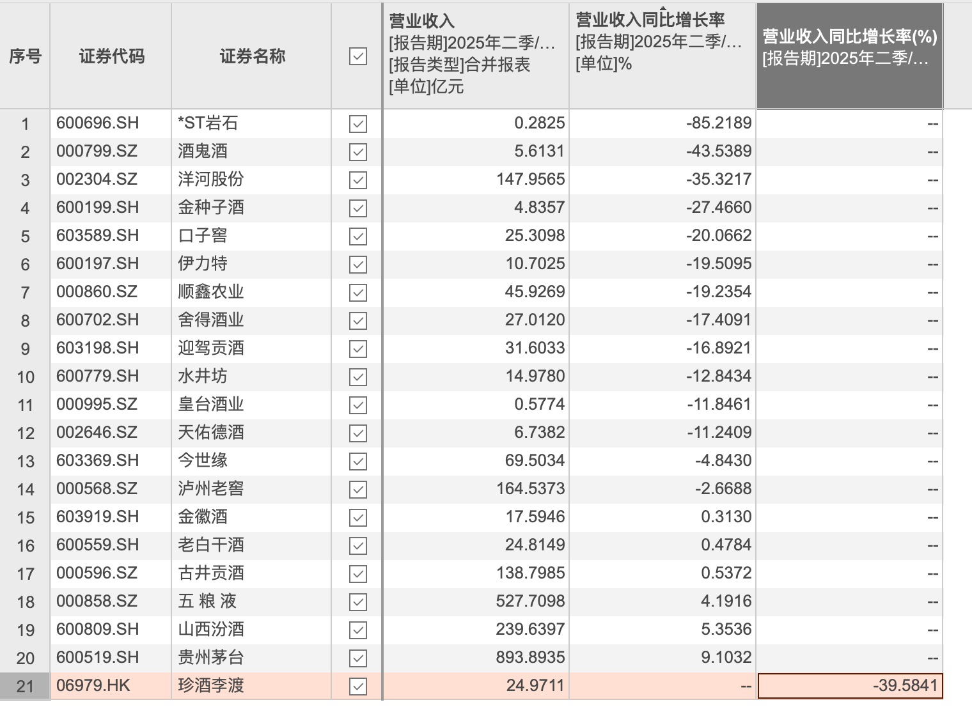Toggle checkbox next to *ST岩石
972x707 pixels.
point(358,123)
